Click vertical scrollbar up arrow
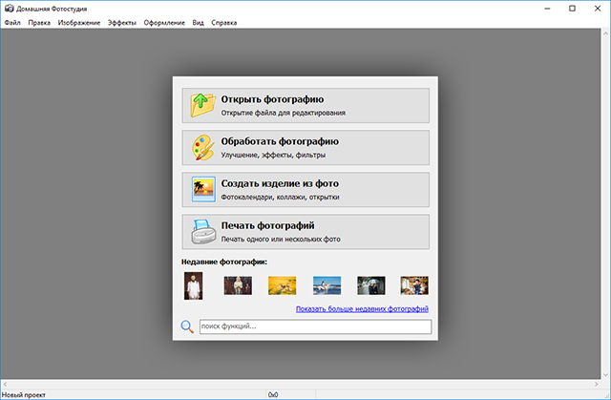 (605, 33)
